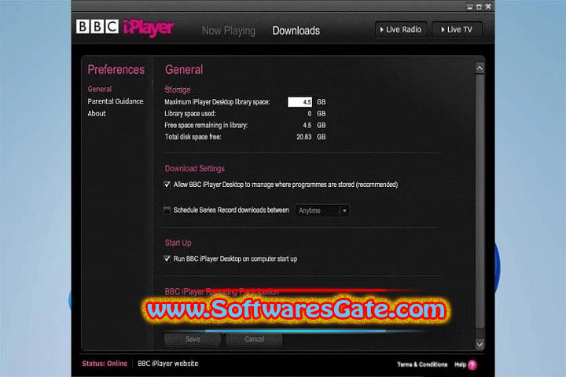Select General preferences section
This screenshot has width=566, height=377.
coord(100,89)
